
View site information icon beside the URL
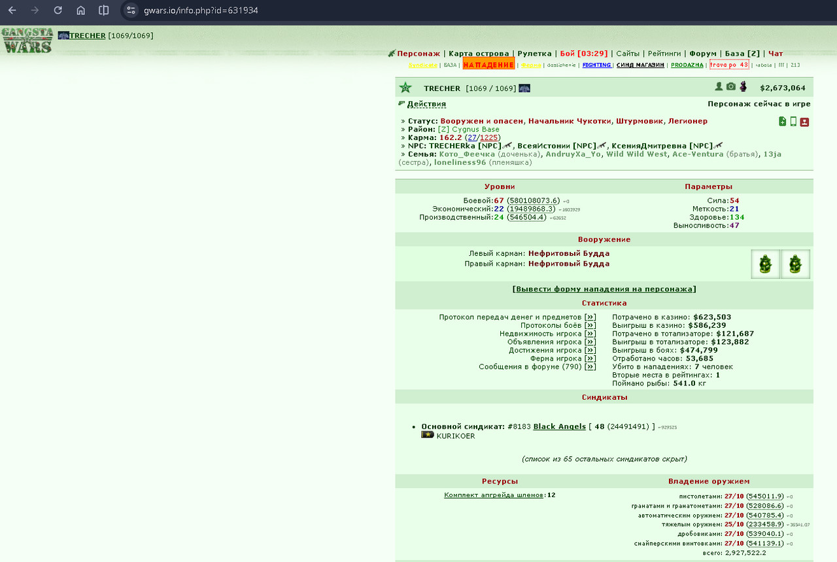click(131, 10)
